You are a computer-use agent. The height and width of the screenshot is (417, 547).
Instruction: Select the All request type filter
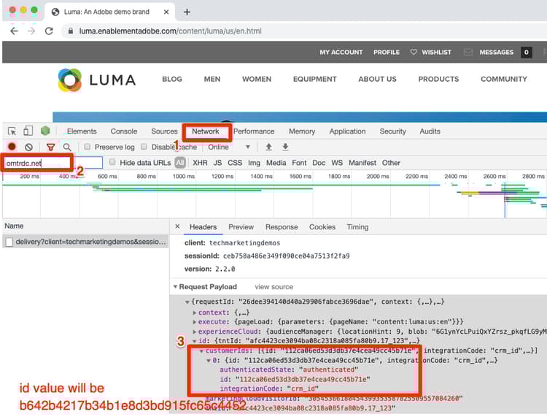coord(180,162)
